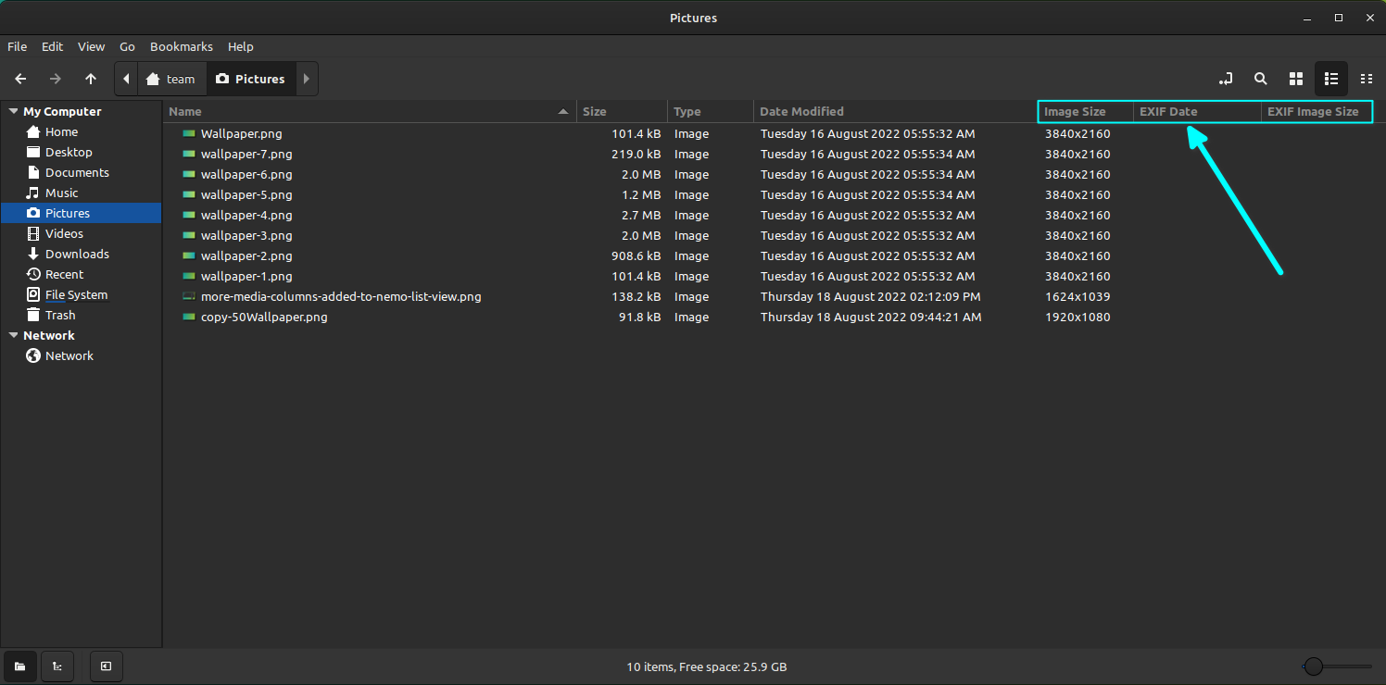Hide the sidebar using the statusbar icon
Image resolution: width=1386 pixels, height=685 pixels.
(106, 666)
